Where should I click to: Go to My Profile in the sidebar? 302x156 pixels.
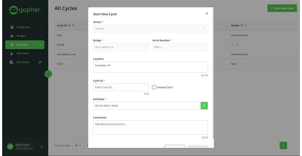coord(25,53)
